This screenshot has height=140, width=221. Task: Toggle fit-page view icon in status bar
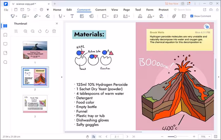click(x=216, y=137)
